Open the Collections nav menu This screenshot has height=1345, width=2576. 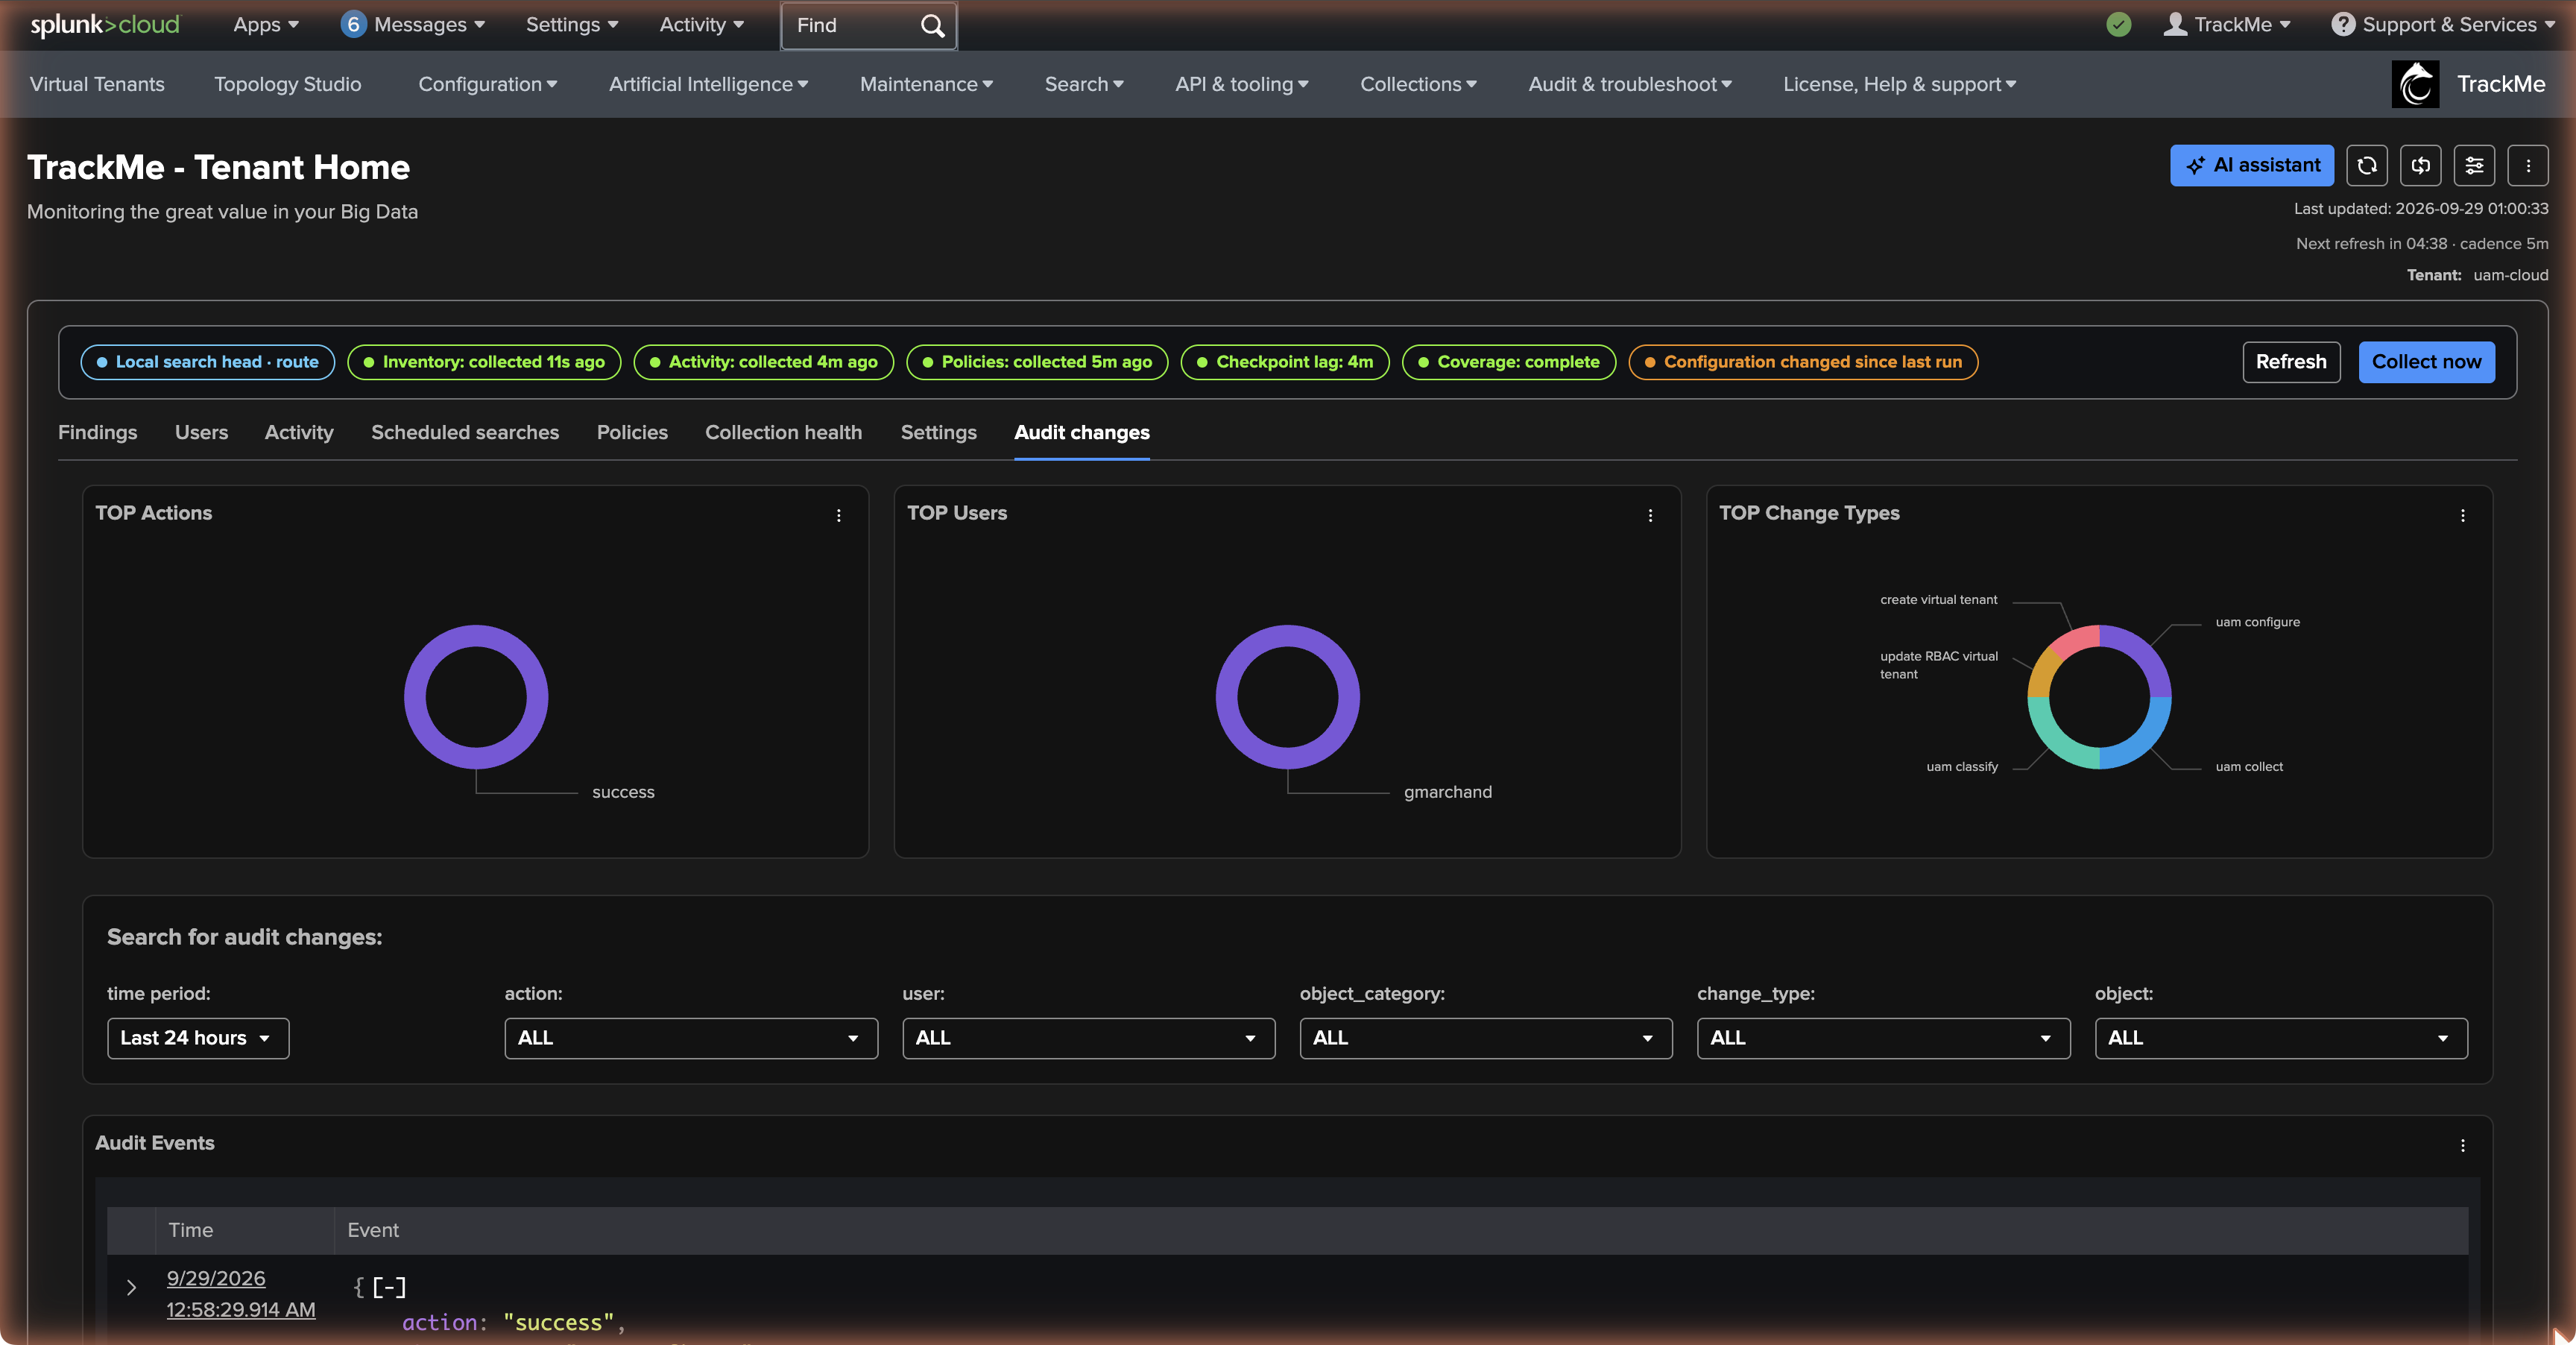pyautogui.click(x=1418, y=84)
